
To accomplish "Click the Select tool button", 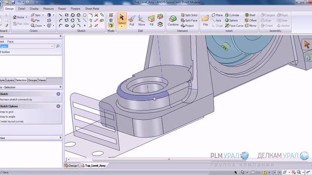I will (121, 19).
